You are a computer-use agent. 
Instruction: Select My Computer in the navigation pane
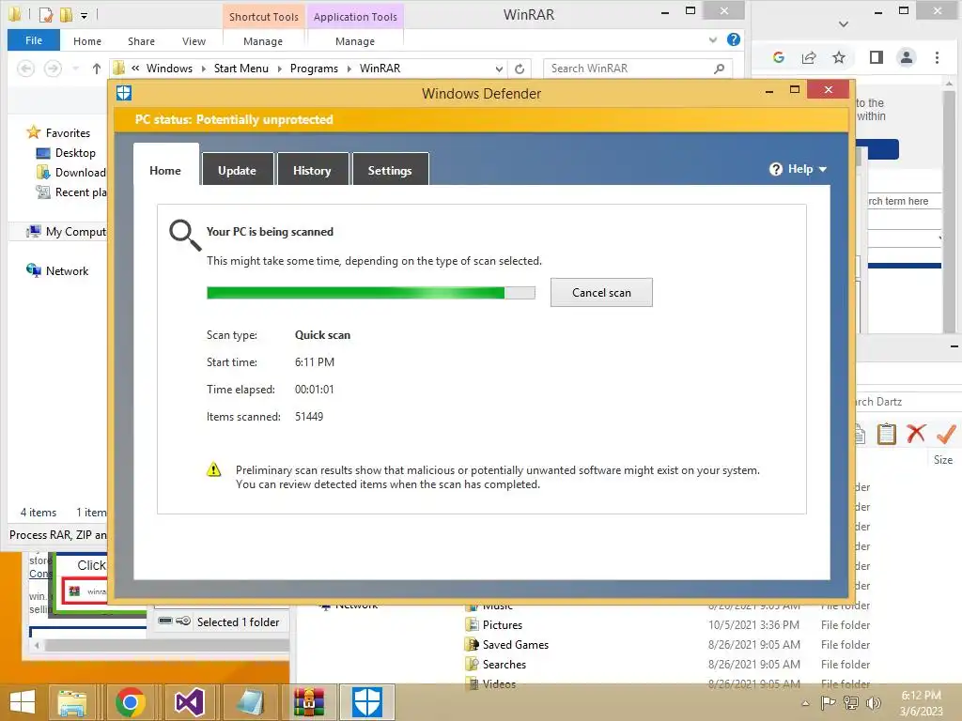pyautogui.click(x=67, y=231)
